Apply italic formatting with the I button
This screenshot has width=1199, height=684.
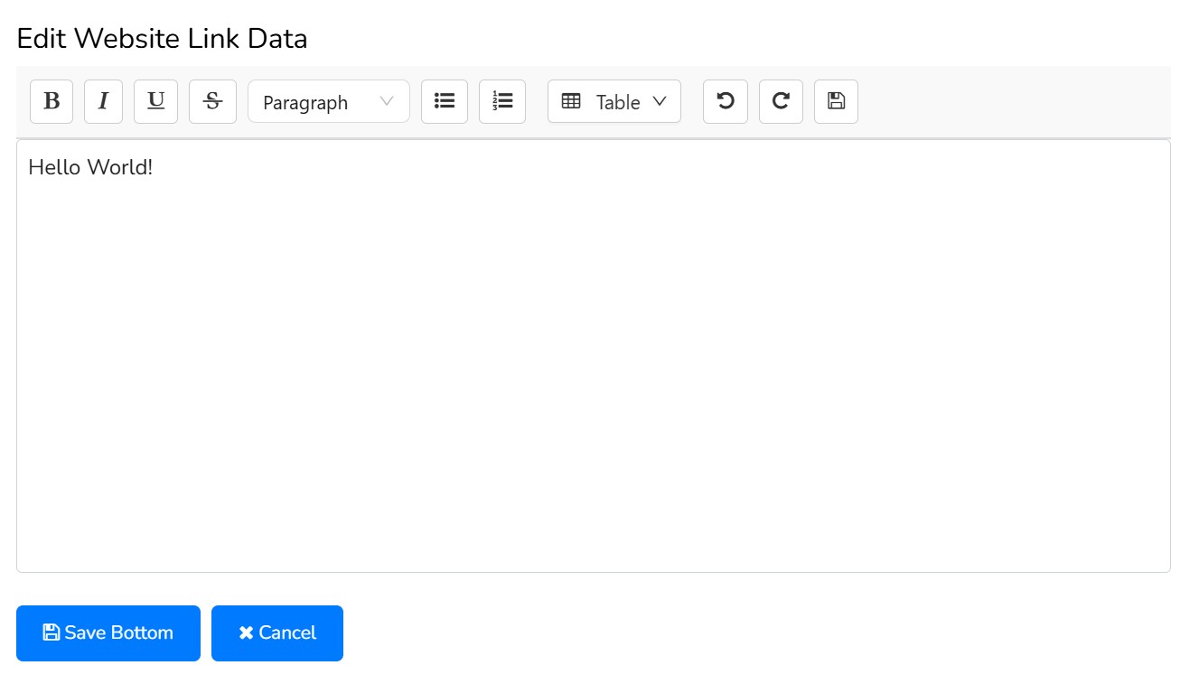103,101
